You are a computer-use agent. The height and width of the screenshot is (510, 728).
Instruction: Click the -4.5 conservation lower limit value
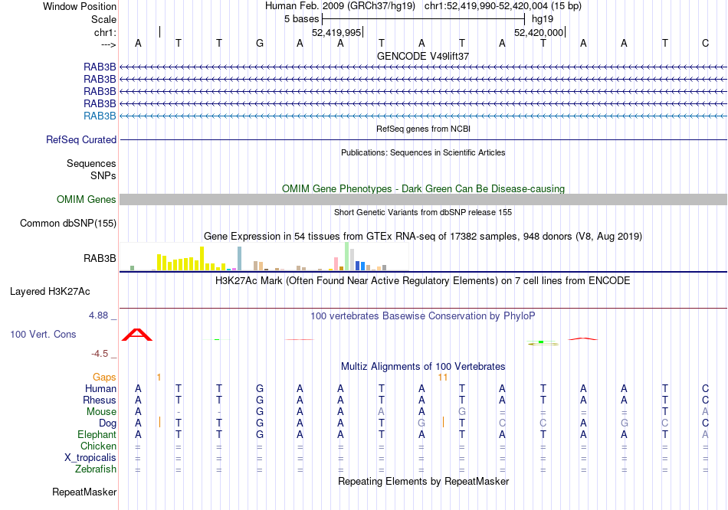point(100,354)
